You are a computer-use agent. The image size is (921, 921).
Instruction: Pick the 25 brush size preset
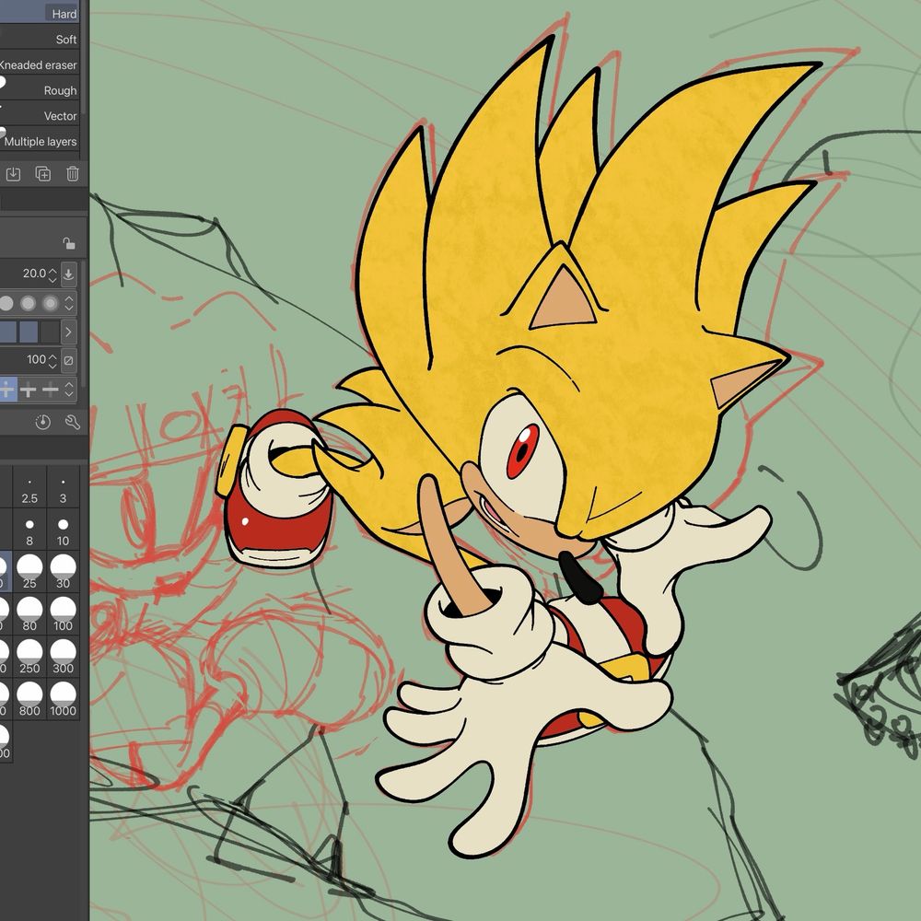pyautogui.click(x=29, y=572)
